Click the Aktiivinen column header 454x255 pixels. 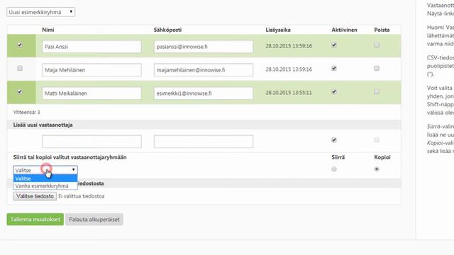point(344,30)
